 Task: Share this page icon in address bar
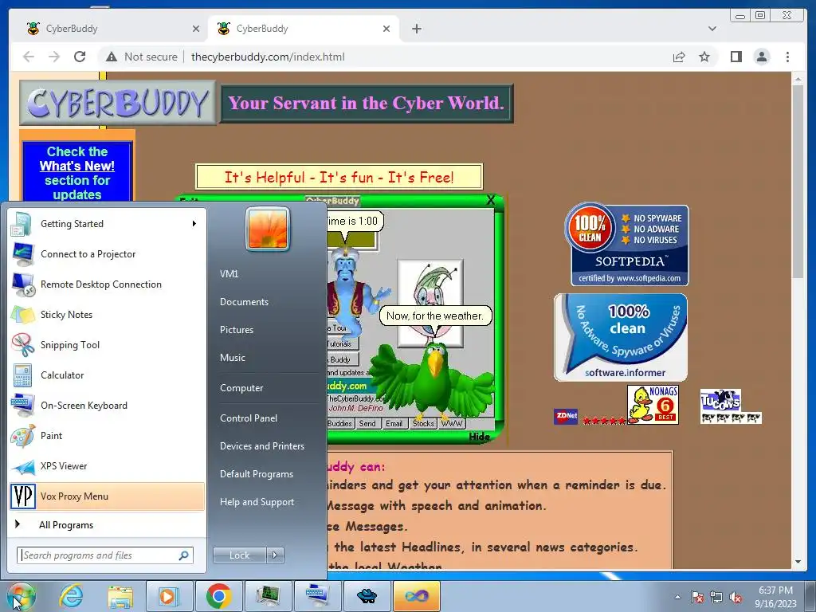coord(679,57)
